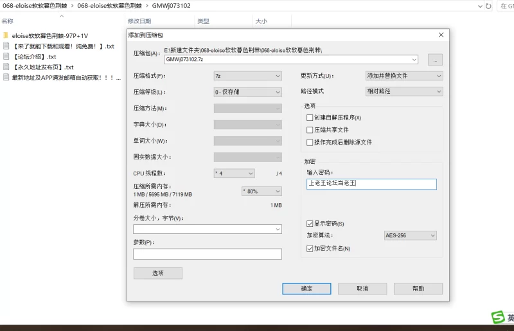Click the refresh icon beside the address bar
Image resolution: width=514 pixels, height=331 pixels.
[489, 6]
